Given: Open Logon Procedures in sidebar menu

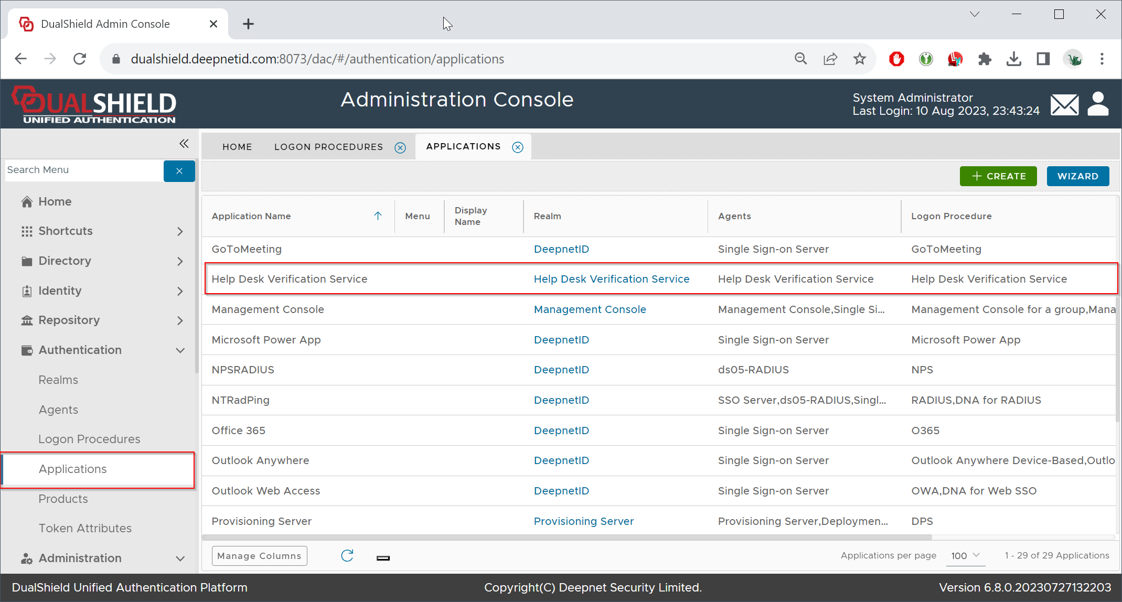Looking at the screenshot, I should pyautogui.click(x=89, y=439).
